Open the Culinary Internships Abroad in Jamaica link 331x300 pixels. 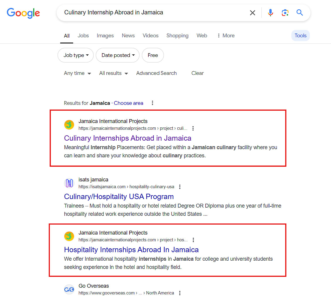127,138
